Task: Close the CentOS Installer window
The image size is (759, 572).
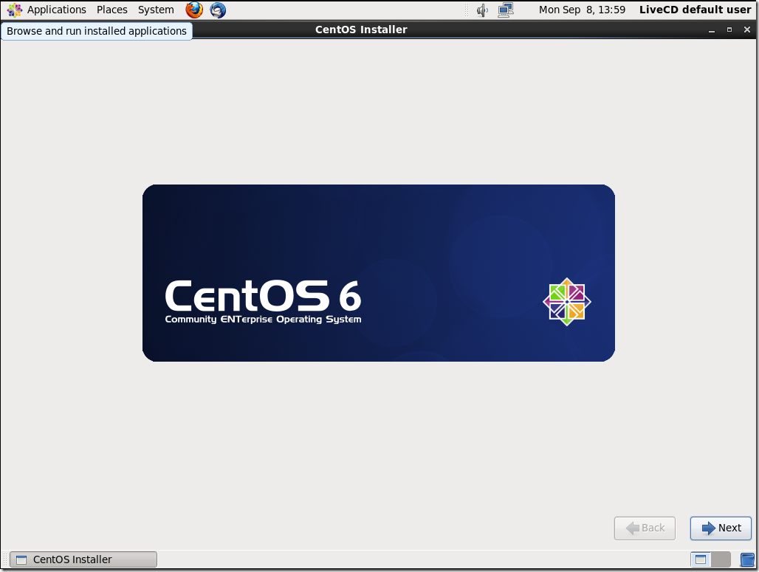Action: coord(747,30)
